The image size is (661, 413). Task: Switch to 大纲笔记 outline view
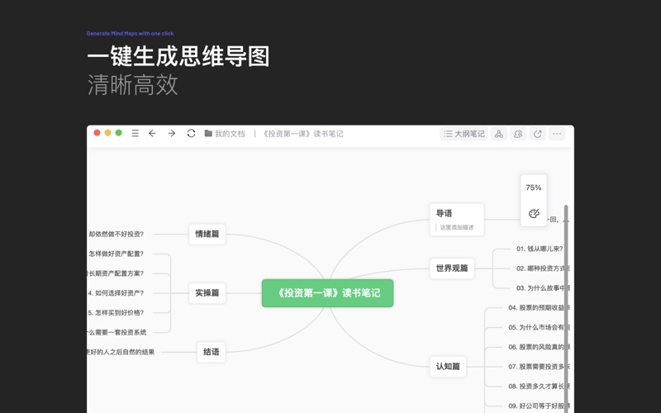point(464,134)
